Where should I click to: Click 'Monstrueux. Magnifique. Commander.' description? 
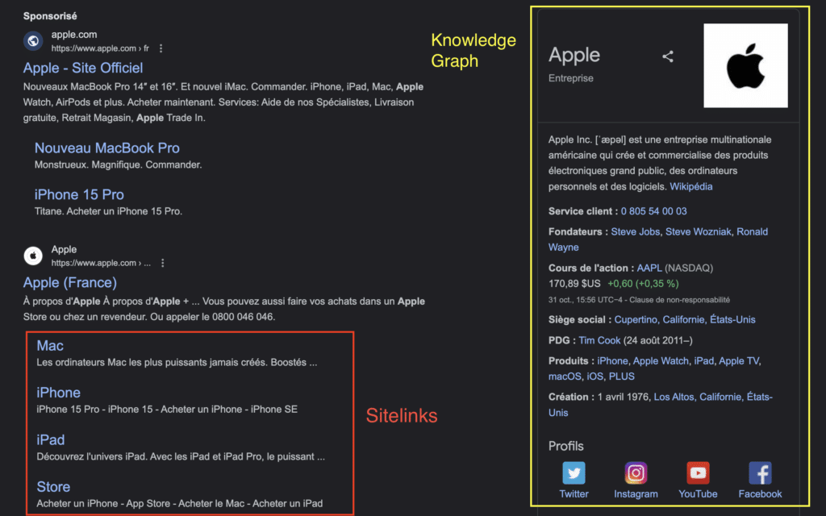(x=118, y=164)
